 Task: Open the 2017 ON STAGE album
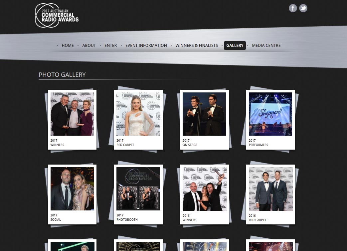[x=204, y=114]
